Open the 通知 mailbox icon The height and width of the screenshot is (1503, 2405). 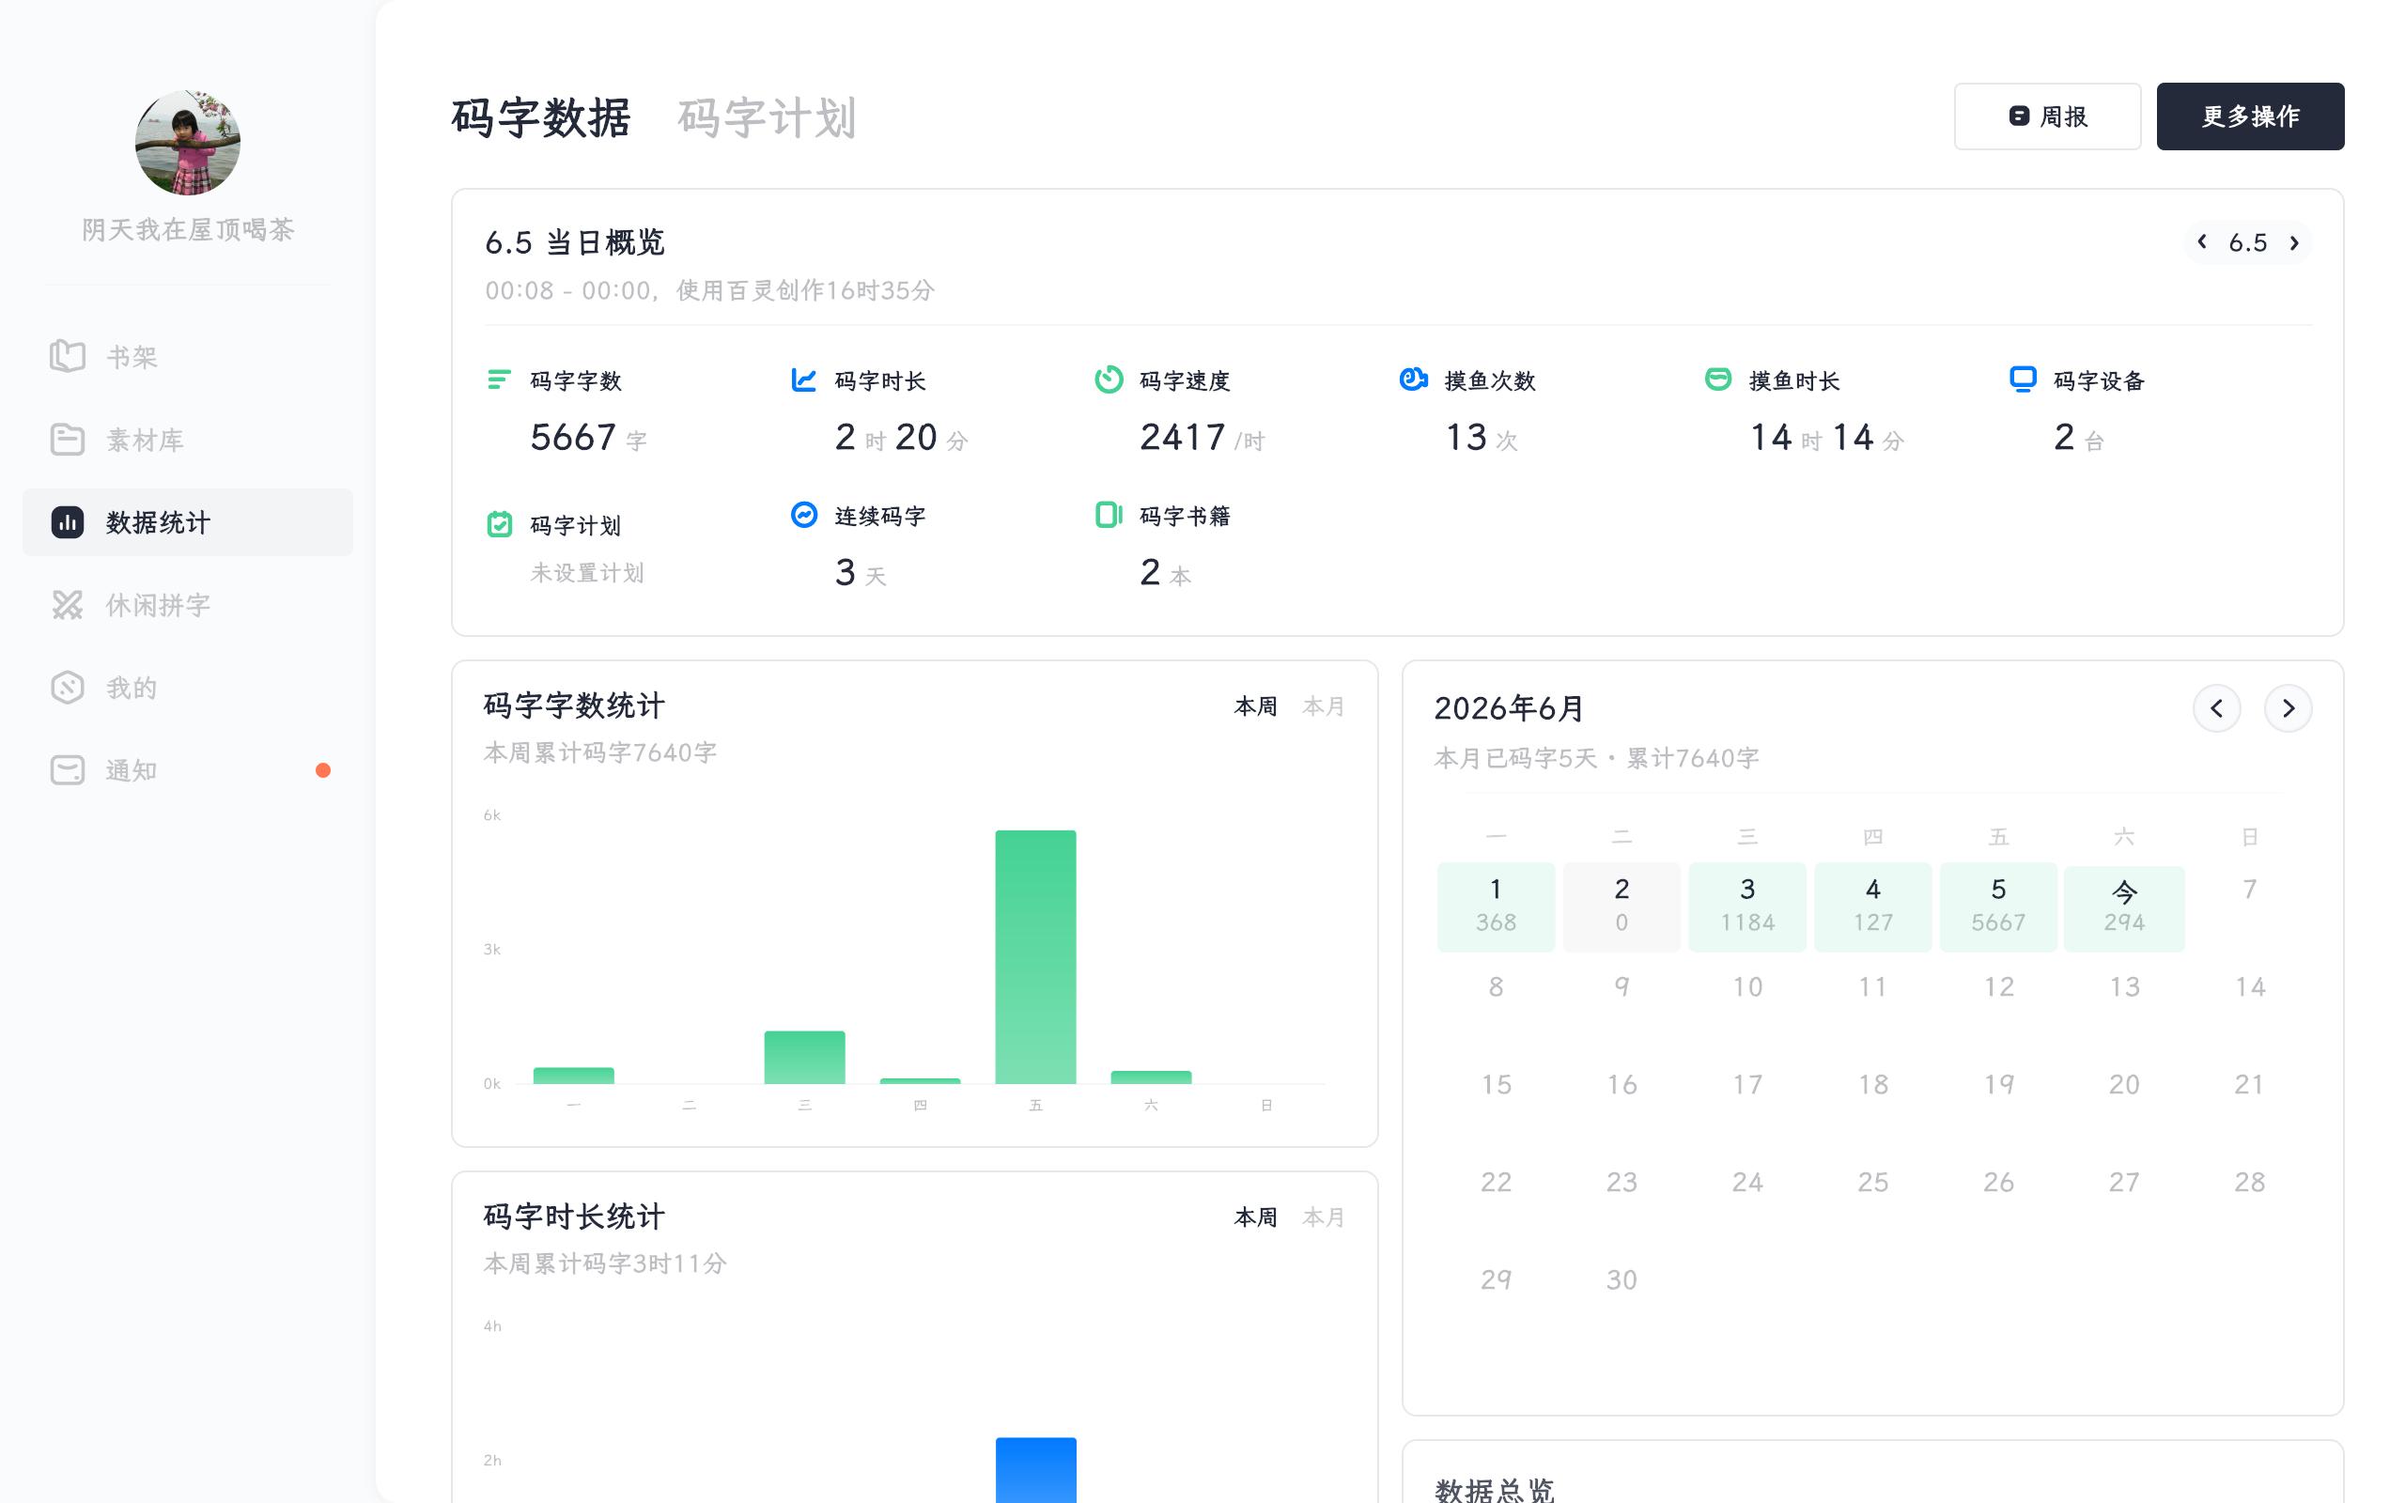68,769
